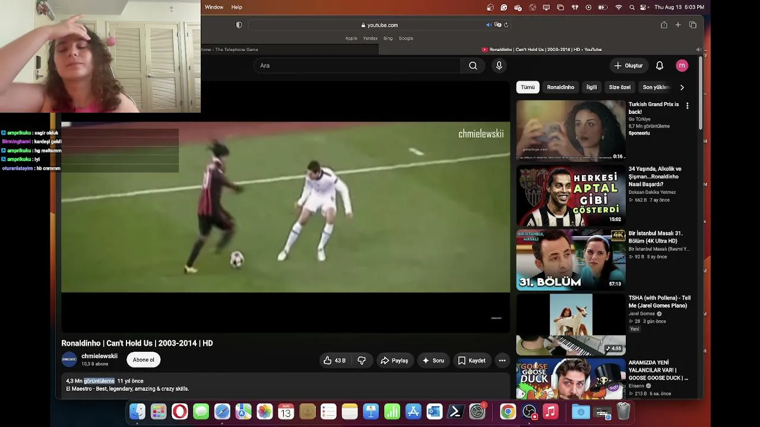
Task: Open Turkish Grand Prix ad thumbnail
Action: 571,130
